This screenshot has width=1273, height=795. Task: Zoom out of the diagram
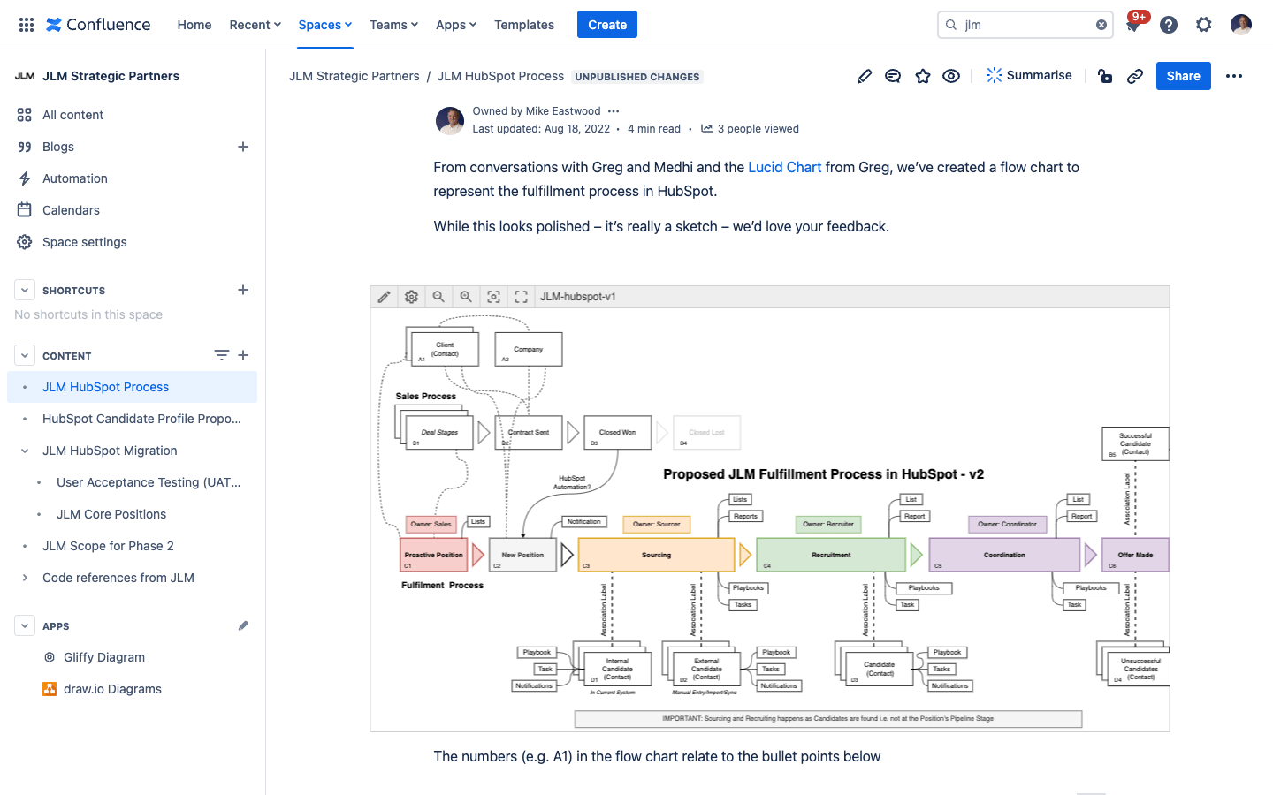[x=438, y=297]
